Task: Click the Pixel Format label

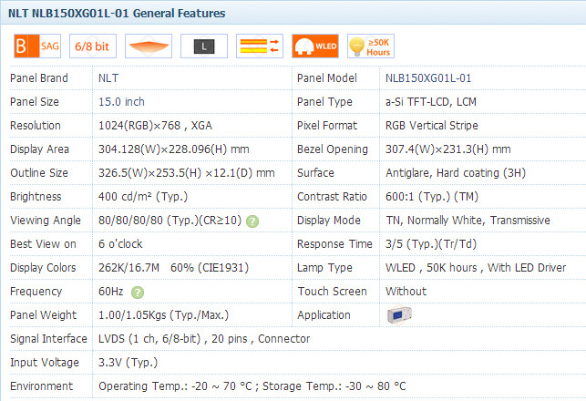Action: (327, 126)
